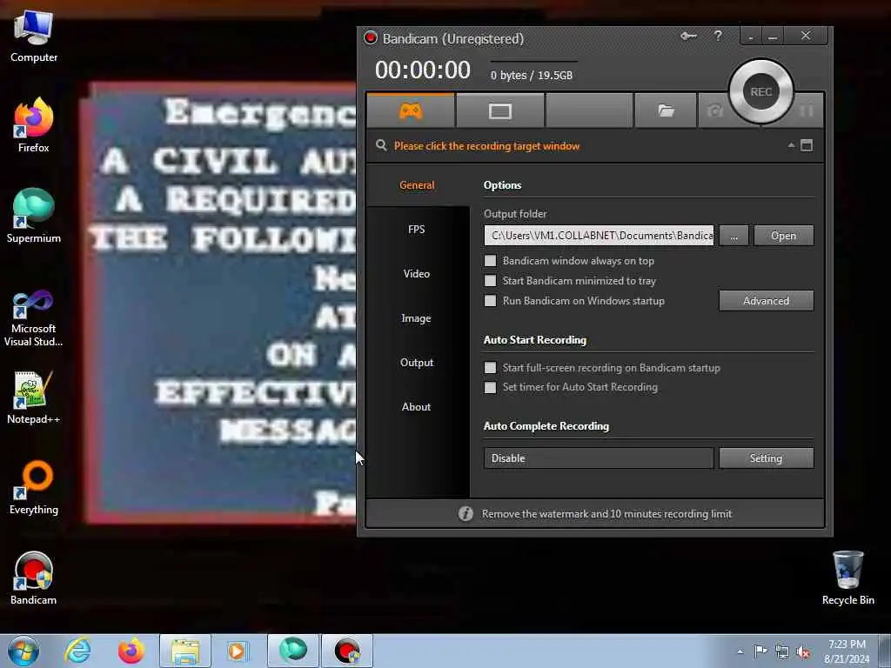Image resolution: width=891 pixels, height=668 pixels.
Task: Open the FPS settings tab
Action: tap(417, 229)
